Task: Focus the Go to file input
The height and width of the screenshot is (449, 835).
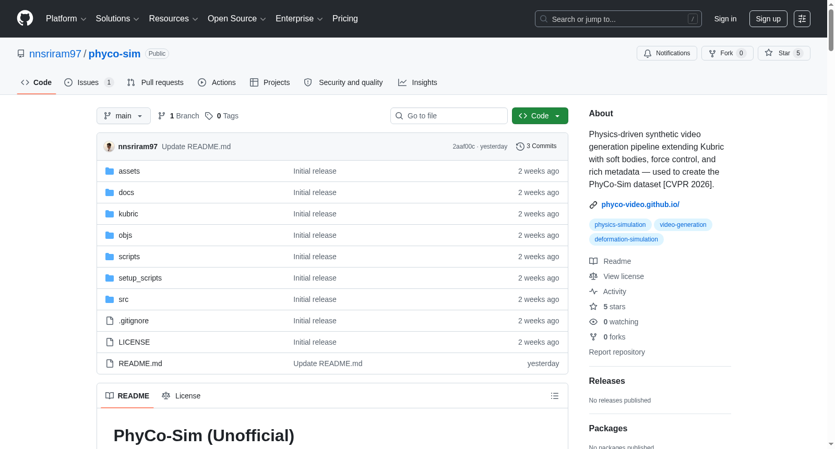Action: (x=449, y=116)
